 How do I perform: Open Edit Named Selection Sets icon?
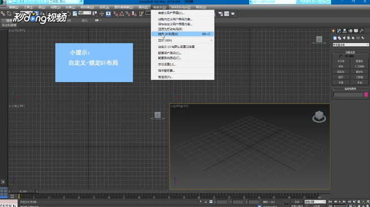tap(141, 14)
